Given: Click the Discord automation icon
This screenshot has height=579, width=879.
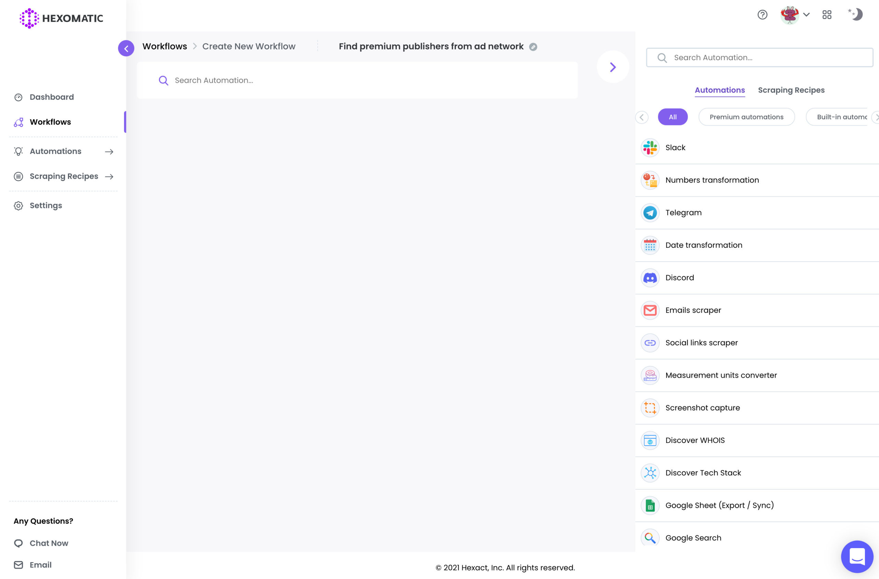Looking at the screenshot, I should (x=650, y=278).
